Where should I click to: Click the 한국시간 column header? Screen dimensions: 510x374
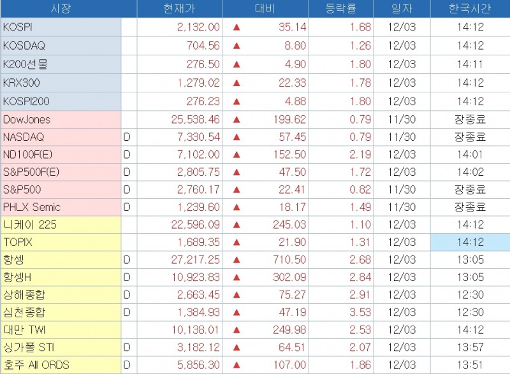(x=470, y=9)
